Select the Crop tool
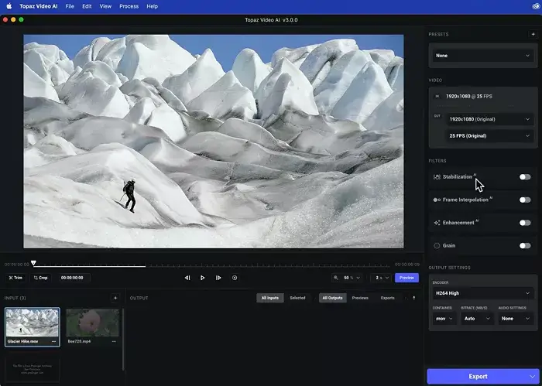 coord(40,278)
